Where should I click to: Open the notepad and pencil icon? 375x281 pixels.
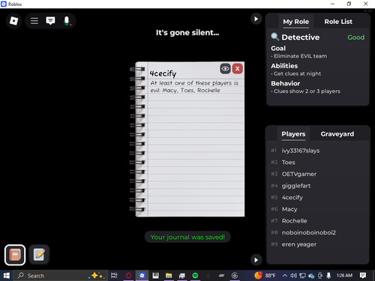(x=39, y=255)
